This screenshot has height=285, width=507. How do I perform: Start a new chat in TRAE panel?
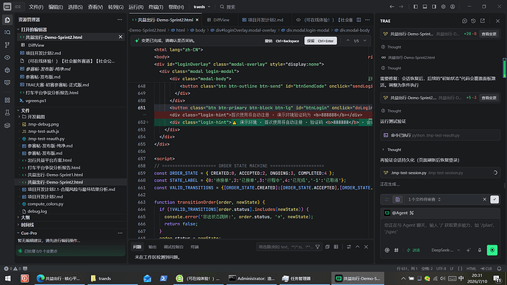[x=464, y=21]
